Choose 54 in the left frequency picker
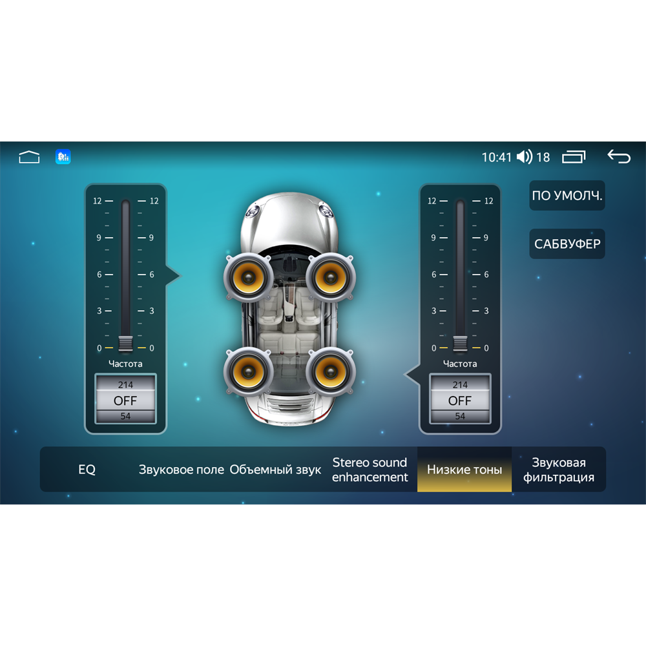 [125, 416]
